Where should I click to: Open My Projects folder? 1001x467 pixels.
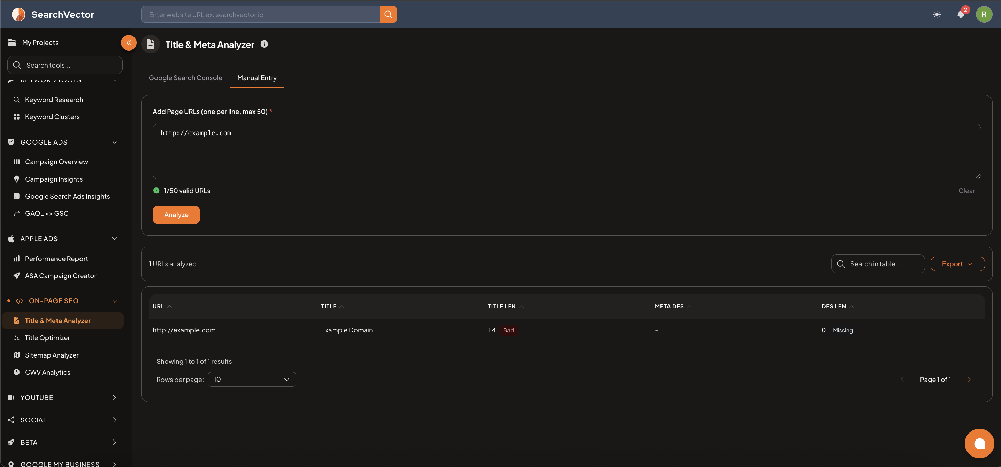coord(33,43)
